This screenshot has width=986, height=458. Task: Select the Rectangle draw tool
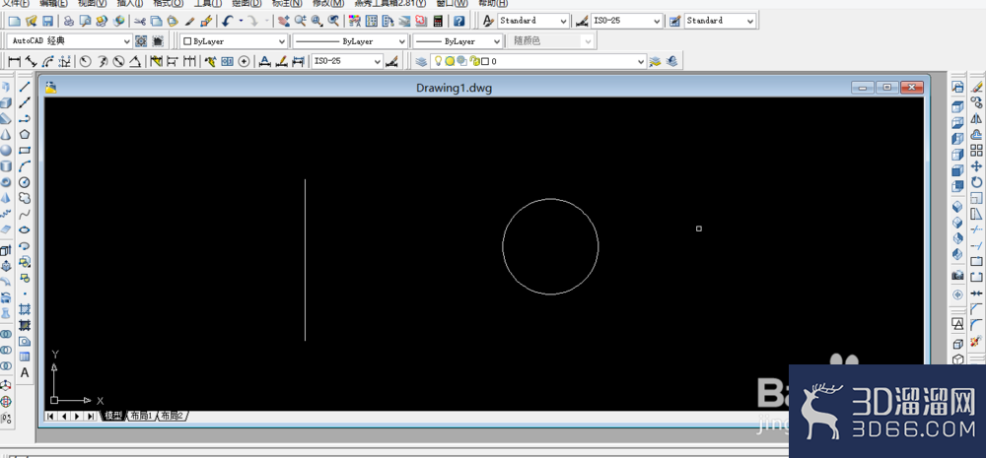[x=25, y=150]
